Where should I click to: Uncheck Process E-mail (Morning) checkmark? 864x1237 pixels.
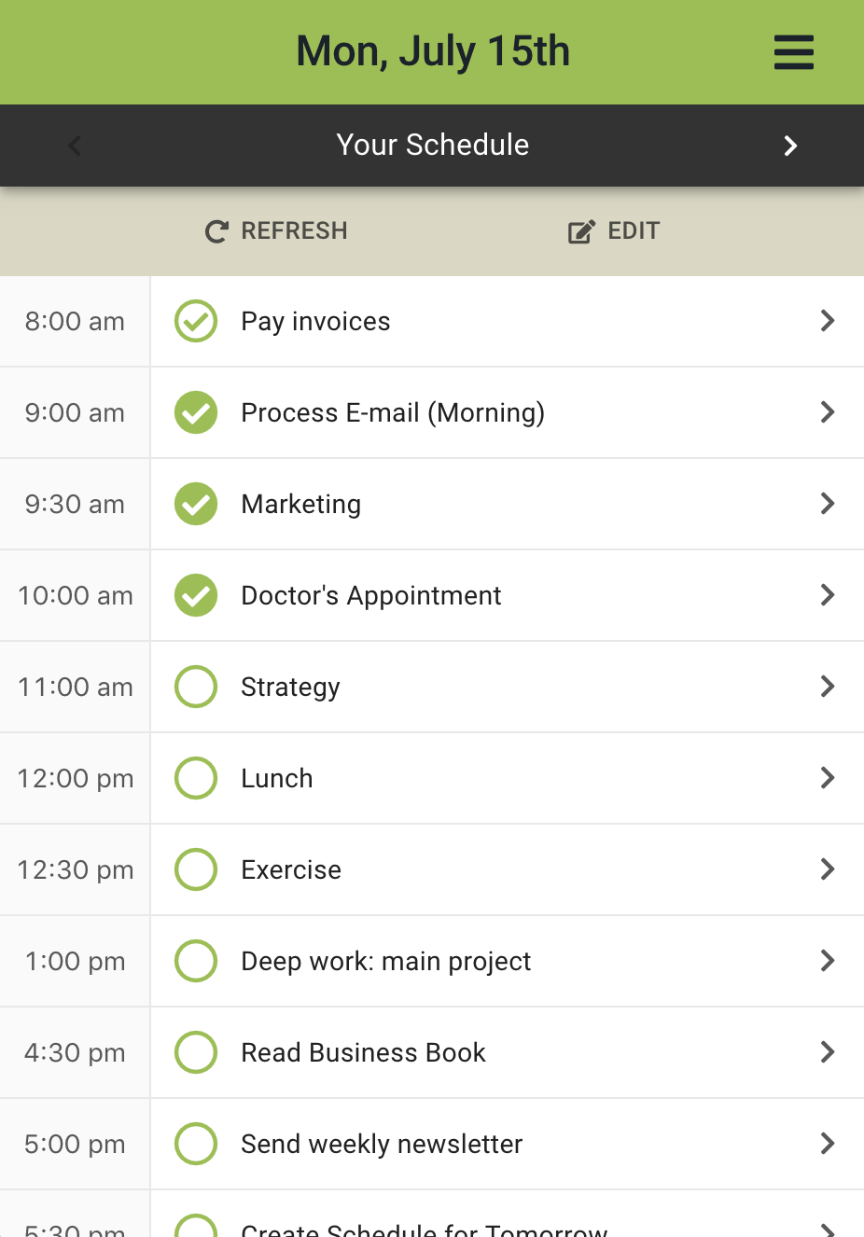(x=196, y=412)
